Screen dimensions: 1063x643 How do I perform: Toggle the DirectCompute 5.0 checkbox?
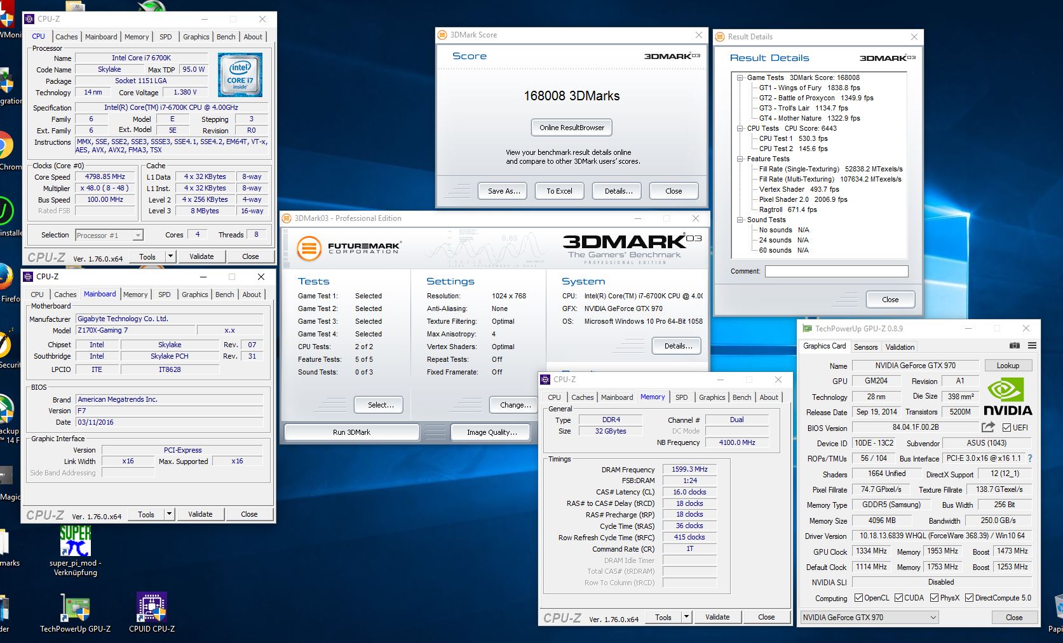969,598
